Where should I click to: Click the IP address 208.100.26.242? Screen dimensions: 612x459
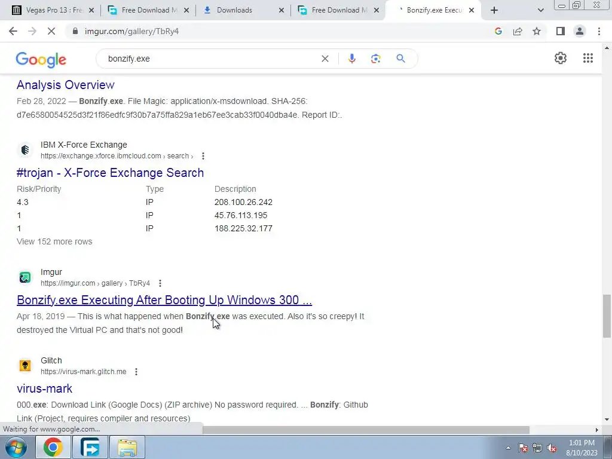[x=244, y=202]
